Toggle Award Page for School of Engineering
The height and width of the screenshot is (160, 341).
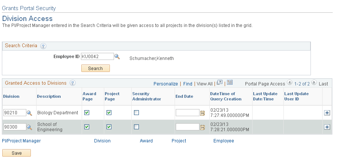point(87,127)
